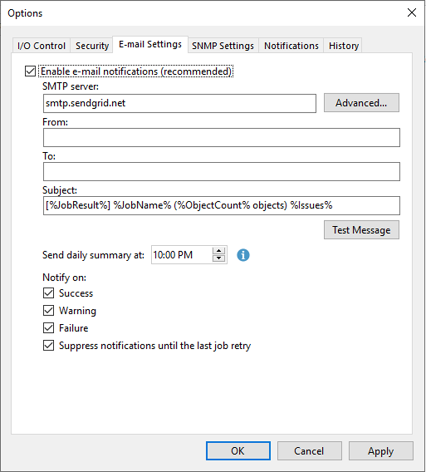Send a Test Message
Viewport: 426px width, 472px height.
(362, 230)
